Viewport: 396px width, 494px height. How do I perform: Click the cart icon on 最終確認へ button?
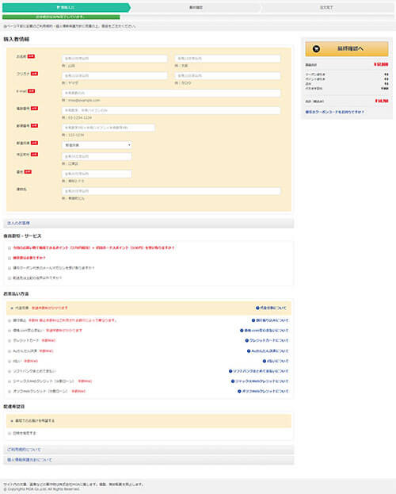pos(316,49)
